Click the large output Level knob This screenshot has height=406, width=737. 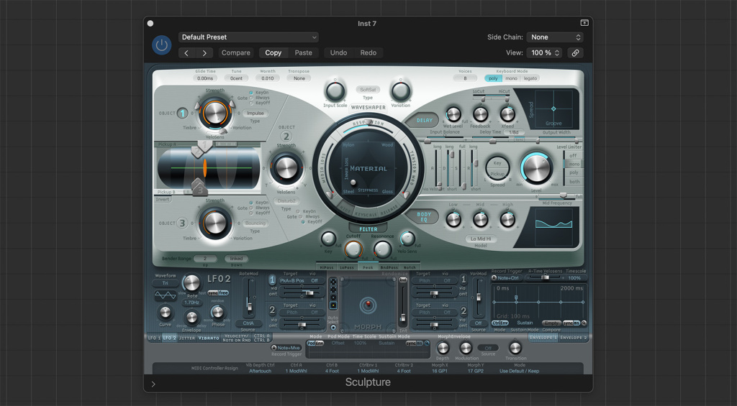coord(535,168)
